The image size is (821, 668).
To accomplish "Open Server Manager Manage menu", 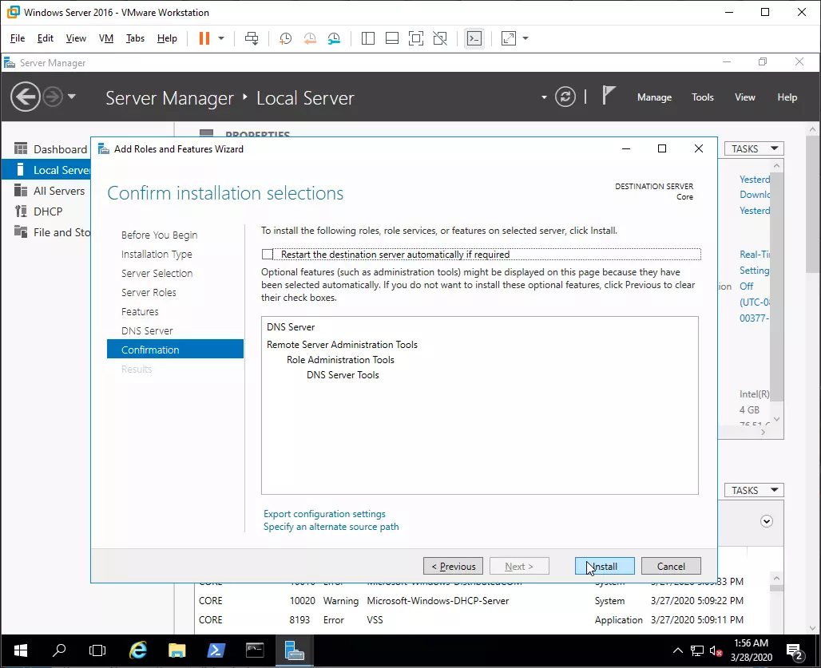I will (654, 97).
